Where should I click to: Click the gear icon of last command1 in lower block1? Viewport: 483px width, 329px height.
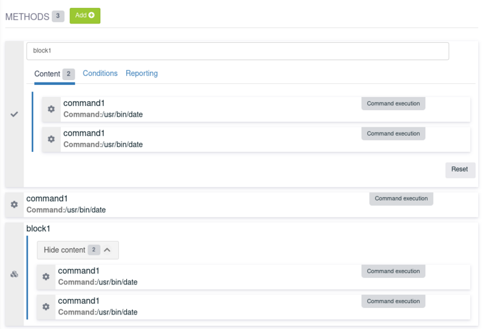click(46, 307)
